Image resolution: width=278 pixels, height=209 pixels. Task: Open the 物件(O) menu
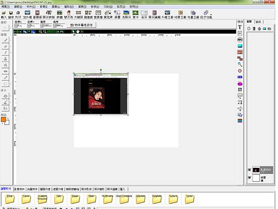click(x=31, y=7)
